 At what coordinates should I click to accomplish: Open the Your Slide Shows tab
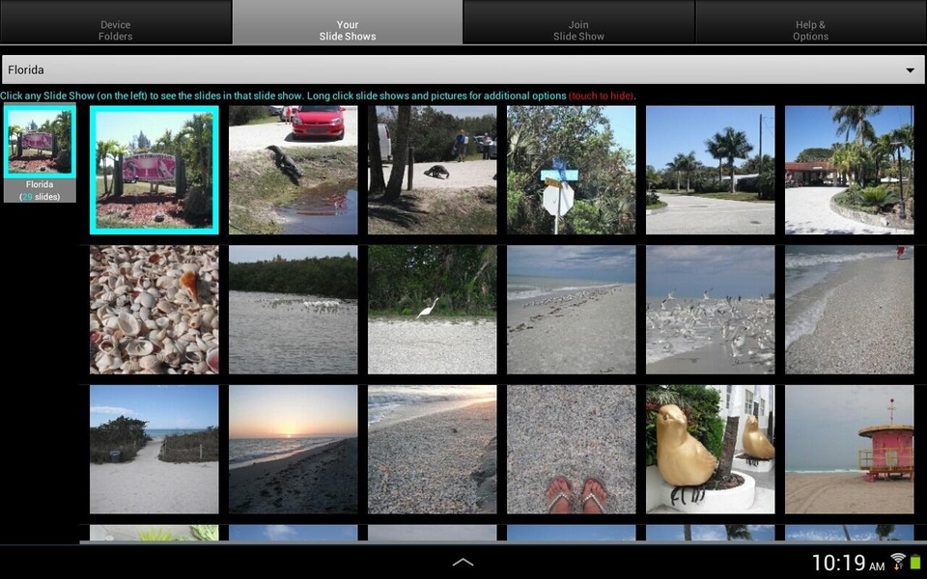tap(348, 22)
